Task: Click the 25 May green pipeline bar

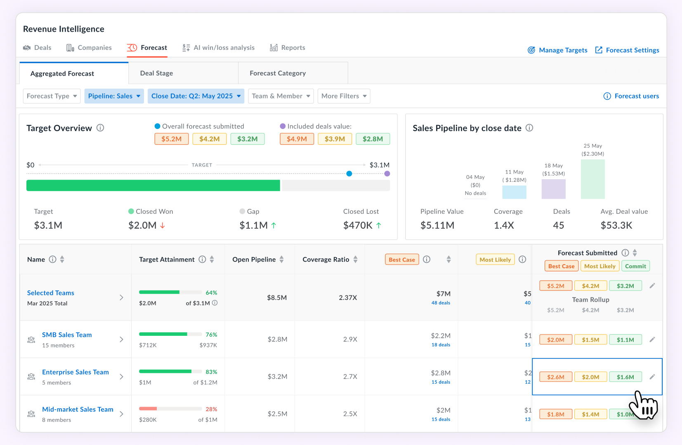Action: pos(592,179)
